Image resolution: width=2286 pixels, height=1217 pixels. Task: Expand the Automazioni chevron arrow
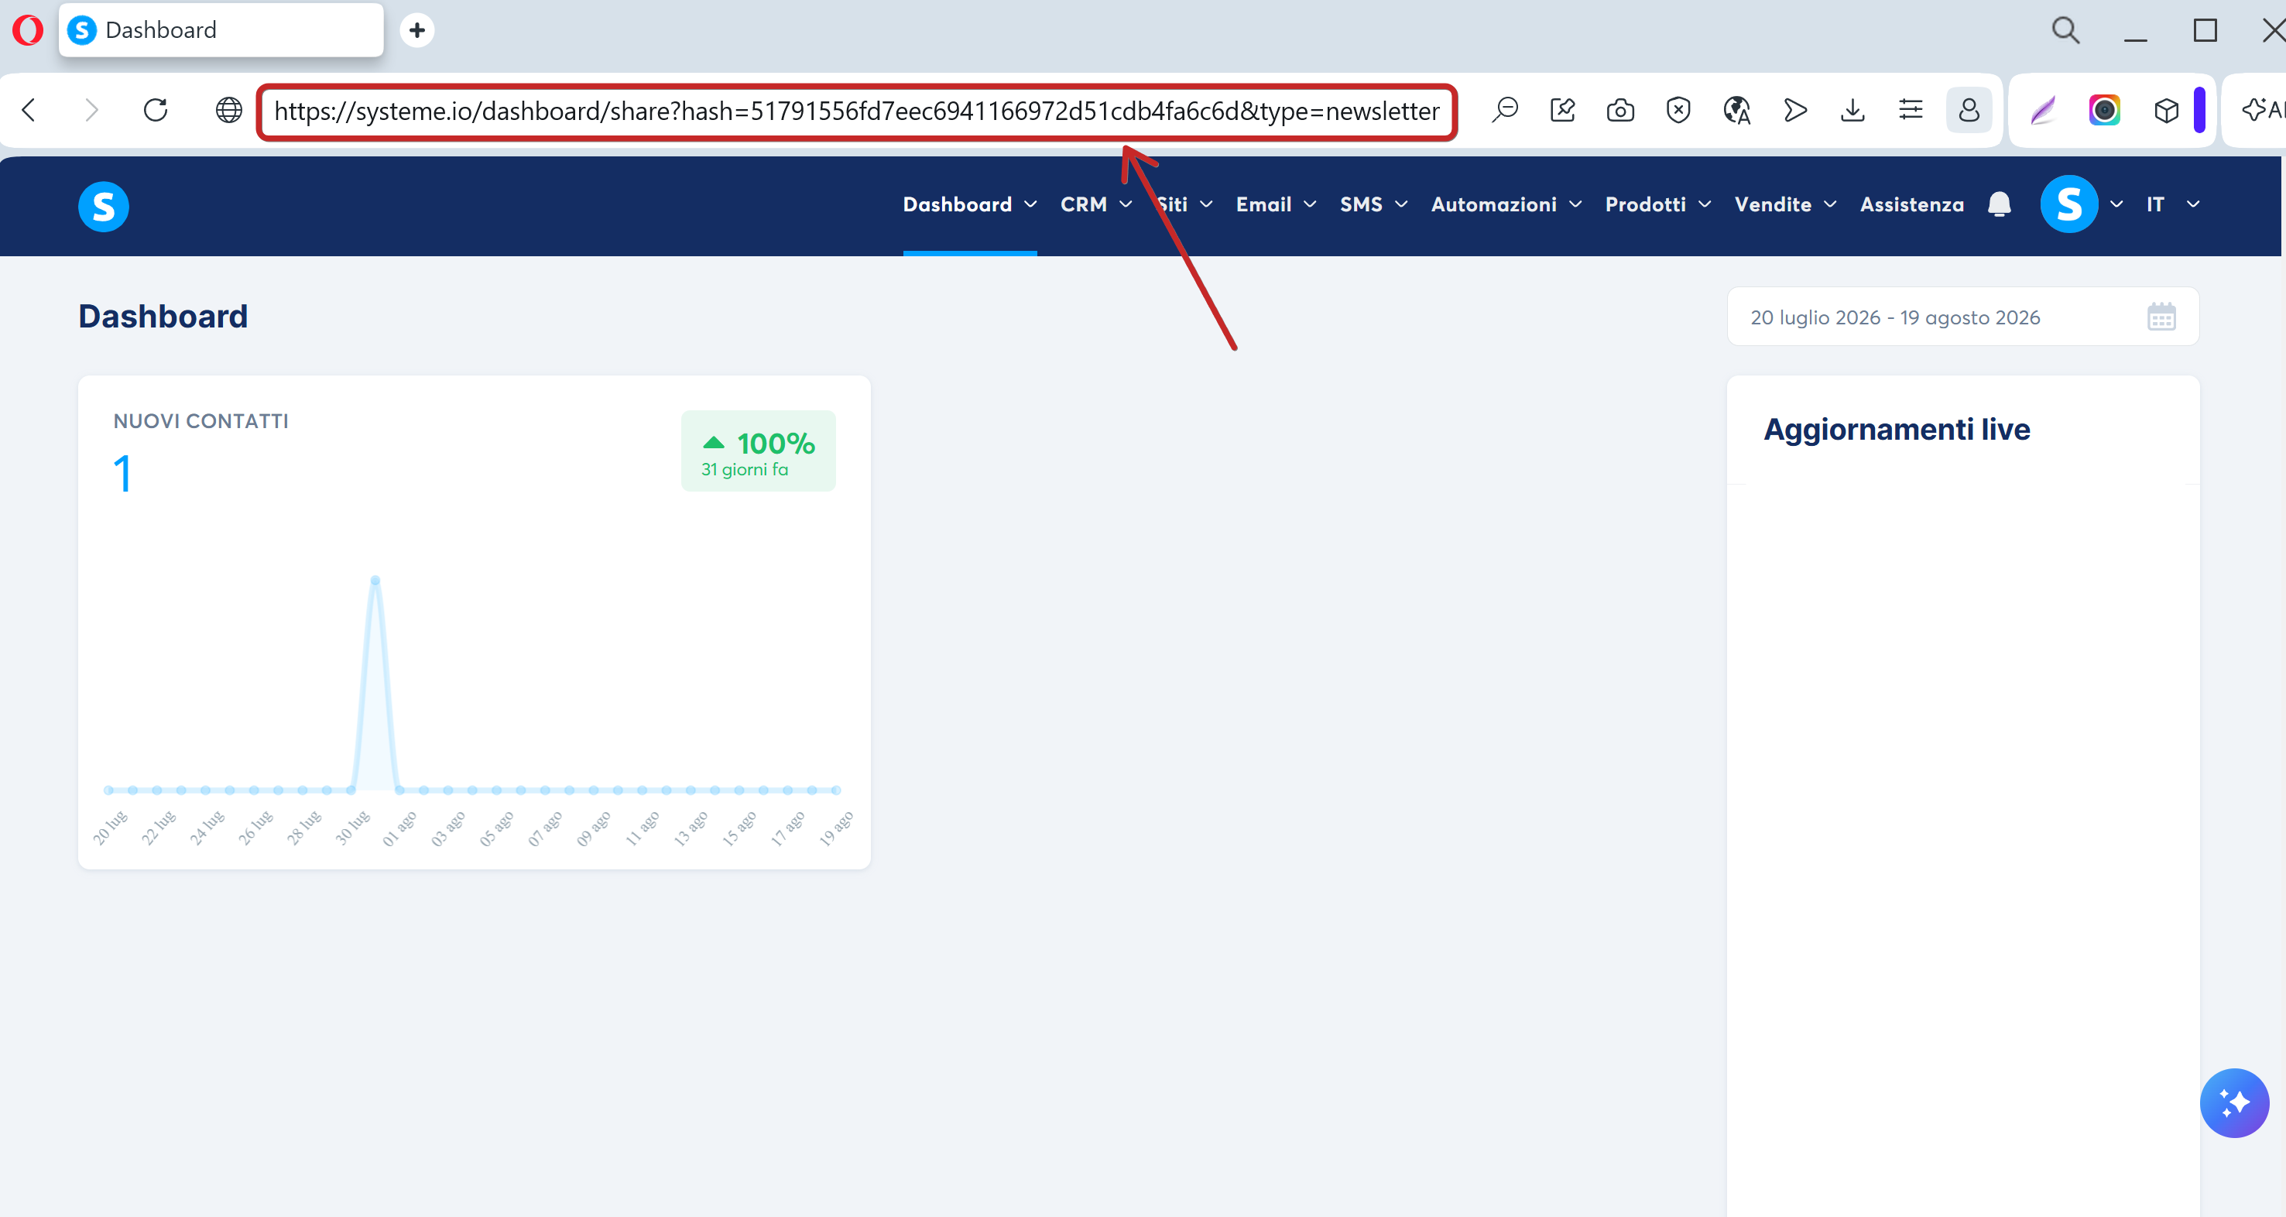(1575, 204)
